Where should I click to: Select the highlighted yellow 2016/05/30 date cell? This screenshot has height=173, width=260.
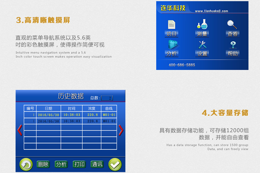pyautogui.click(x=49, y=115)
